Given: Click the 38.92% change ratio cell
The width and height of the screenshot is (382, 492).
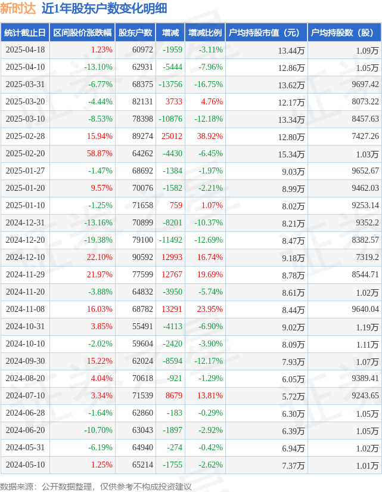Looking at the screenshot, I should pos(210,136).
